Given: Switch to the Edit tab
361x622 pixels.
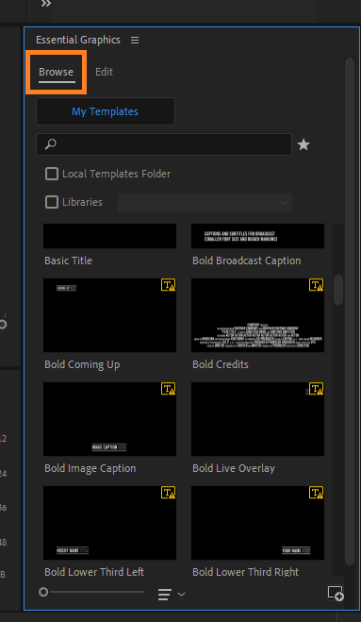Looking at the screenshot, I should pos(104,72).
